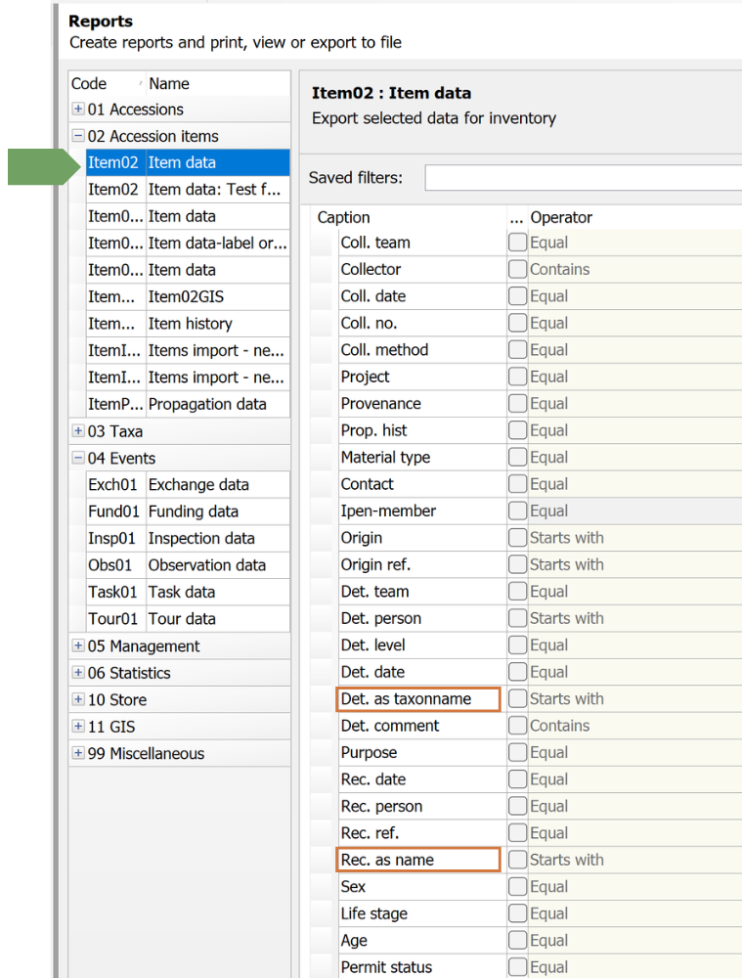Screen dimensions: 742x978
Task: Check the Project filter checkbox
Action: (517, 377)
